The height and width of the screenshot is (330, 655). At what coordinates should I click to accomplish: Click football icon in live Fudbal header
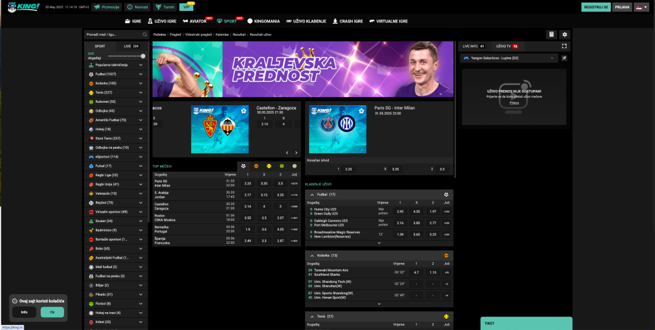[446, 195]
